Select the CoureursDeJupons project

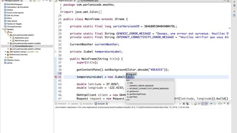(15, 13)
